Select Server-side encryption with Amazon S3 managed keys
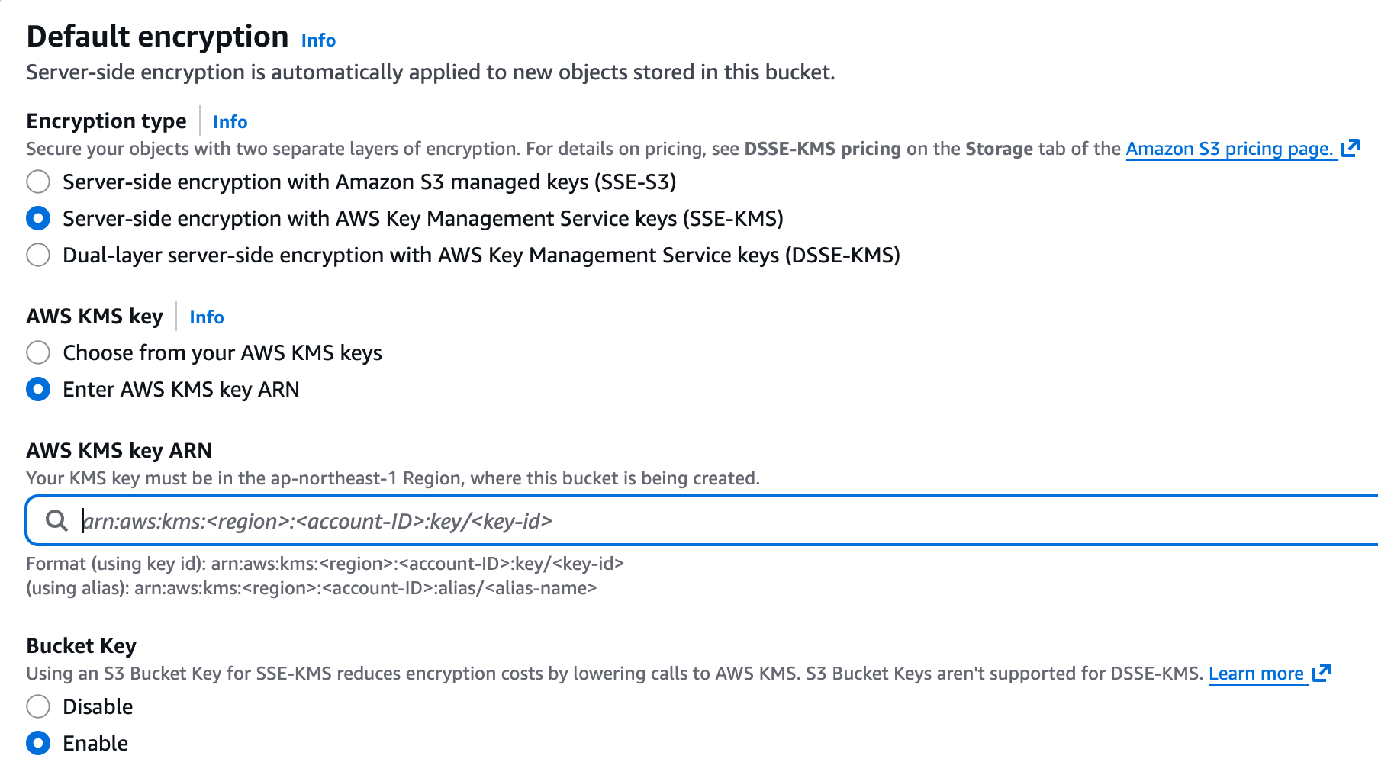The width and height of the screenshot is (1378, 775). point(37,182)
